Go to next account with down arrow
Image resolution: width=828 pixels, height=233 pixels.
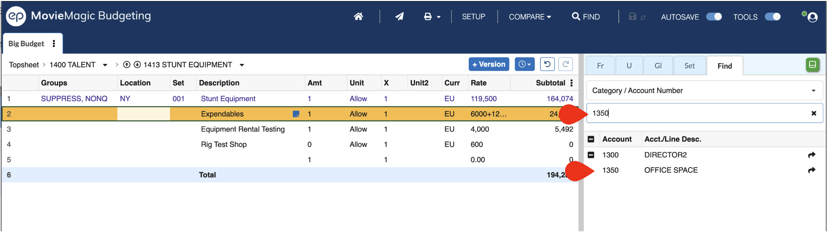point(137,65)
